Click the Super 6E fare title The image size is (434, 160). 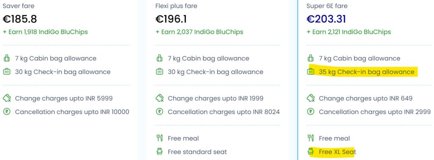coord(327,6)
